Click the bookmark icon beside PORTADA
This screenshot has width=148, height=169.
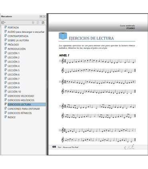tap(6, 27)
